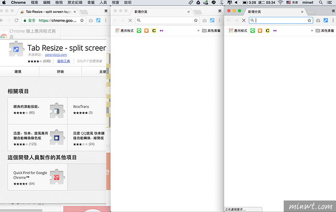
Task: Open Flickr bookmark in middle window
Action: point(161,31)
